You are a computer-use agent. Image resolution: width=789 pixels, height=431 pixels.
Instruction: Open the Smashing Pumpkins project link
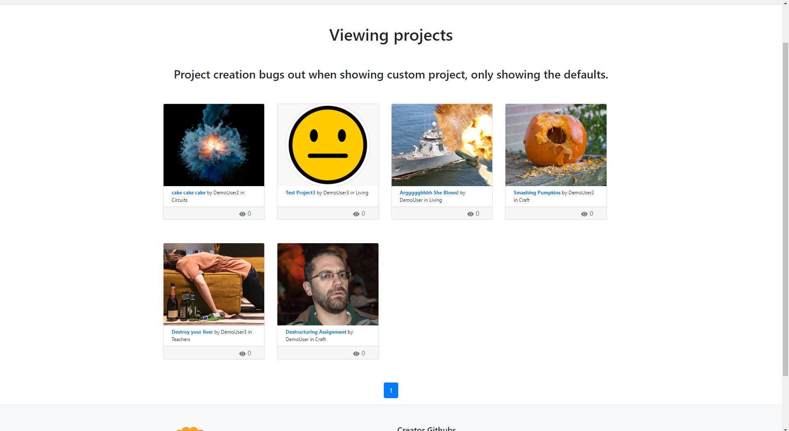(537, 193)
